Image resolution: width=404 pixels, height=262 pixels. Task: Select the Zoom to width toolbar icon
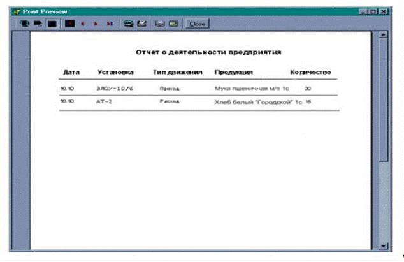[x=52, y=24]
